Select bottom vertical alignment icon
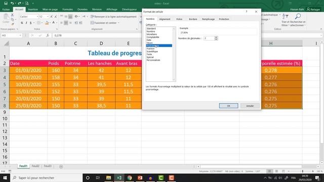 point(70,17)
